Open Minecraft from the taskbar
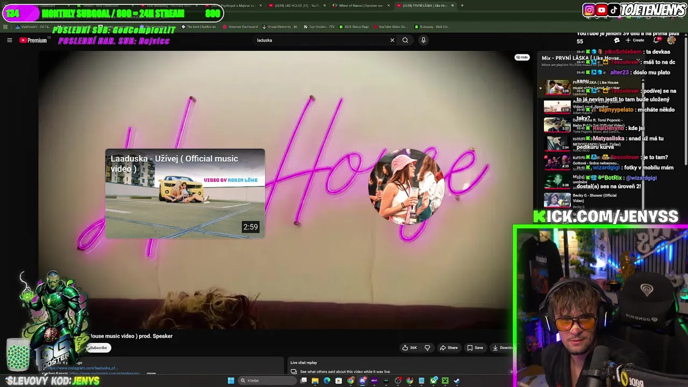 click(445, 381)
